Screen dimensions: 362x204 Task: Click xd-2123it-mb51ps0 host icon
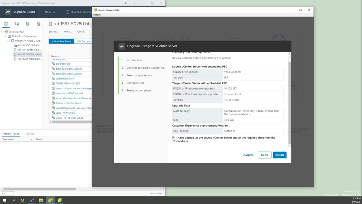point(15,59)
